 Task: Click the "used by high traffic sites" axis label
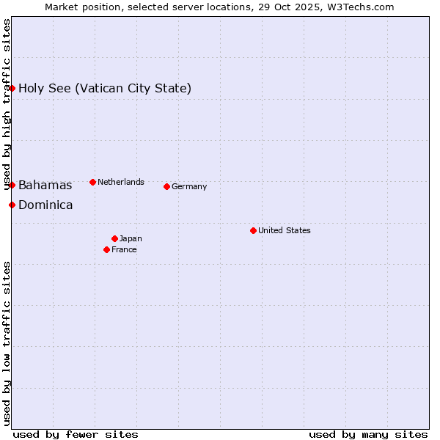[x=7, y=105]
